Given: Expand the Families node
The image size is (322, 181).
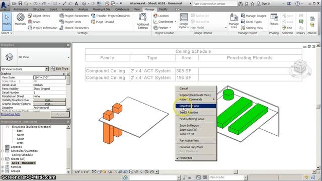Looking at the screenshot, I should 2,167.
